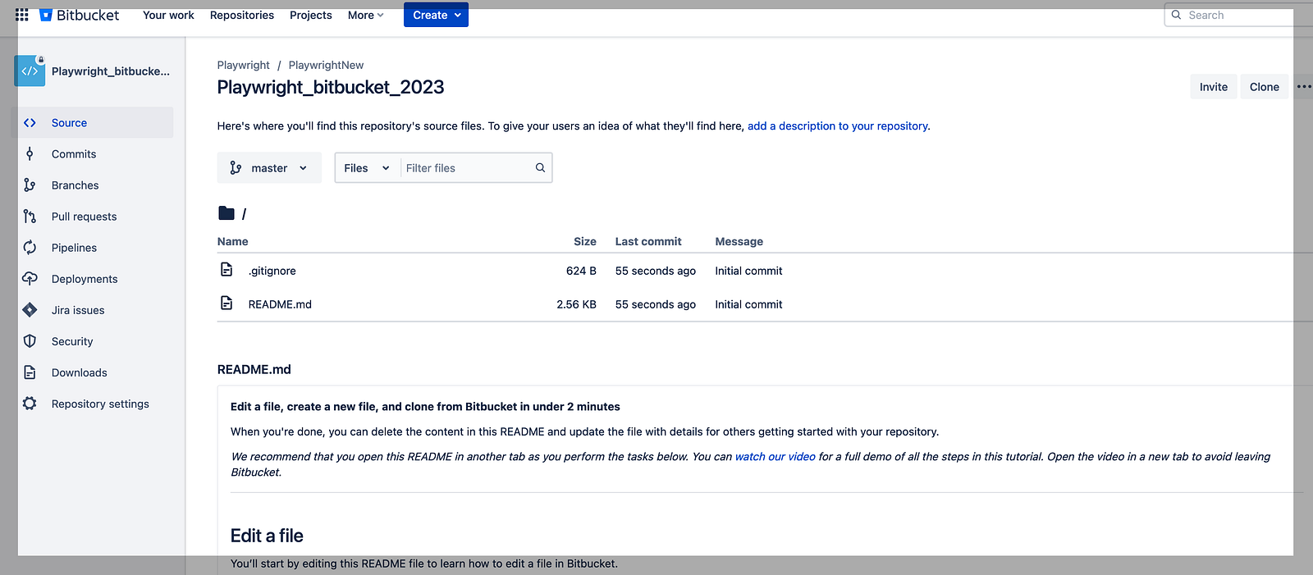
Task: Click the Clone button
Action: 1264,87
